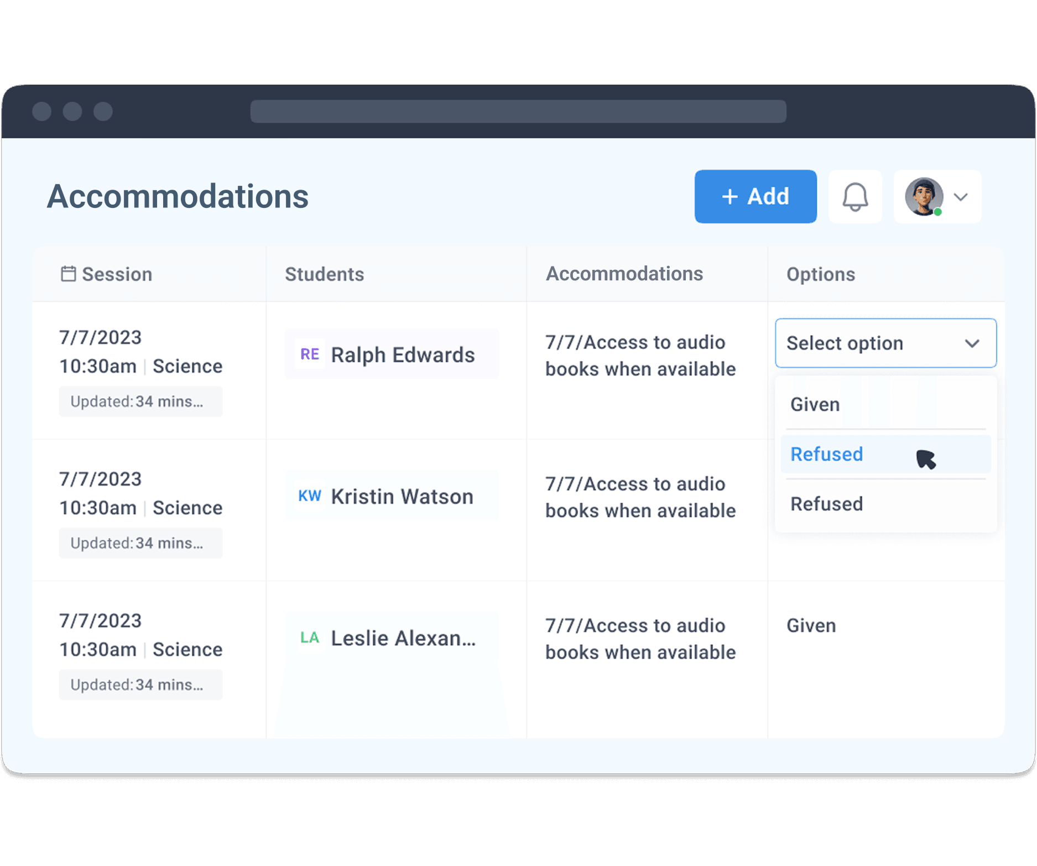Click Updated badge in Ralph Edwards row
This screenshot has height=866, width=1037.
tap(140, 401)
